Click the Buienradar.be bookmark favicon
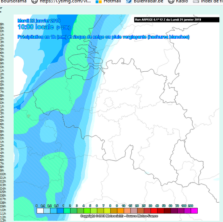This screenshot has width=223, height=222. [129, 1]
